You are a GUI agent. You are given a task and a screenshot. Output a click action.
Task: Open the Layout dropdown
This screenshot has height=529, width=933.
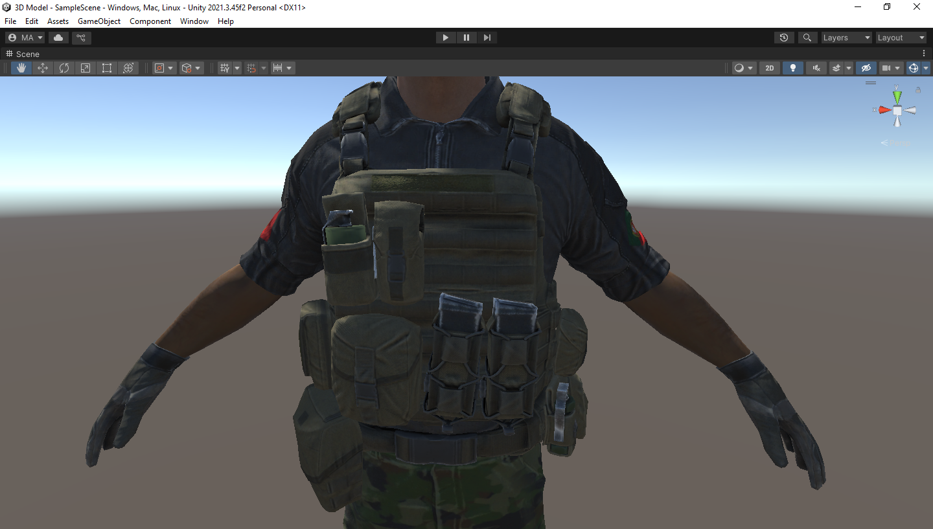(901, 38)
